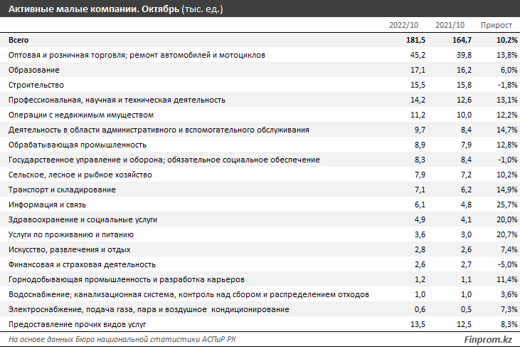
Task: Click the value 11,2
Action: click(x=418, y=115)
